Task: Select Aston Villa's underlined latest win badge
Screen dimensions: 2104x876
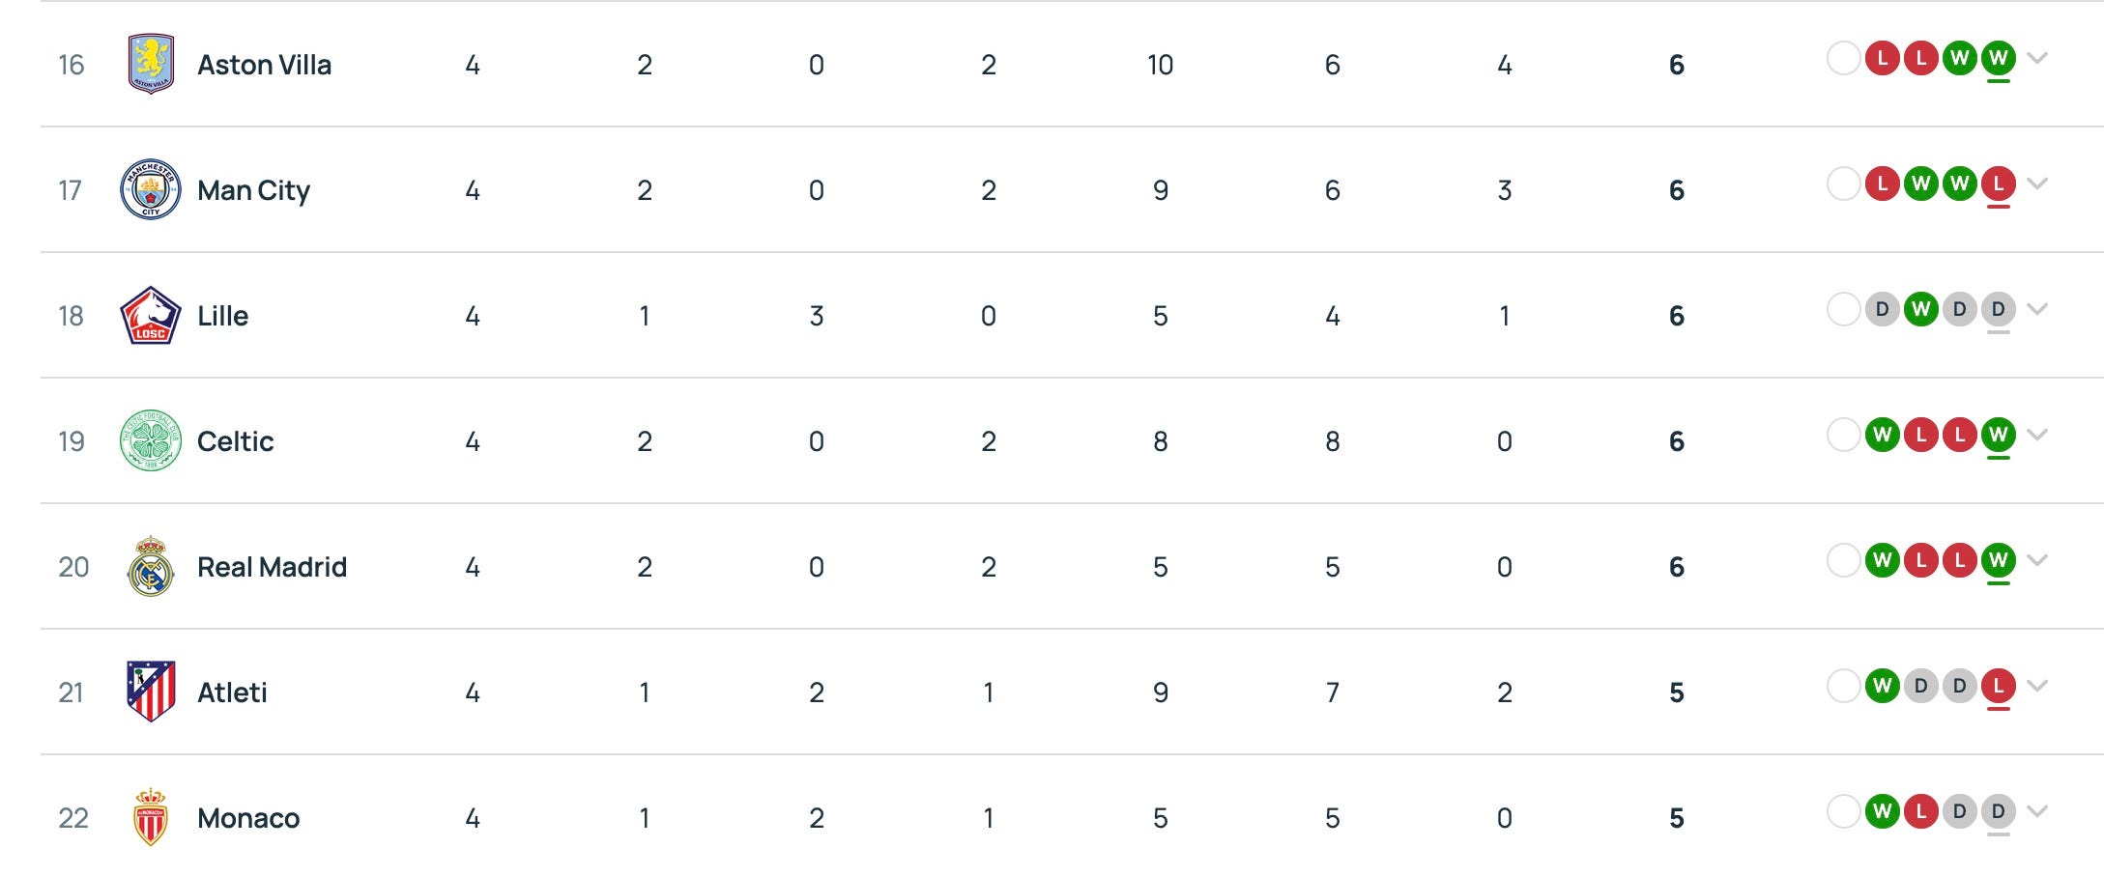Action: [x=1998, y=58]
